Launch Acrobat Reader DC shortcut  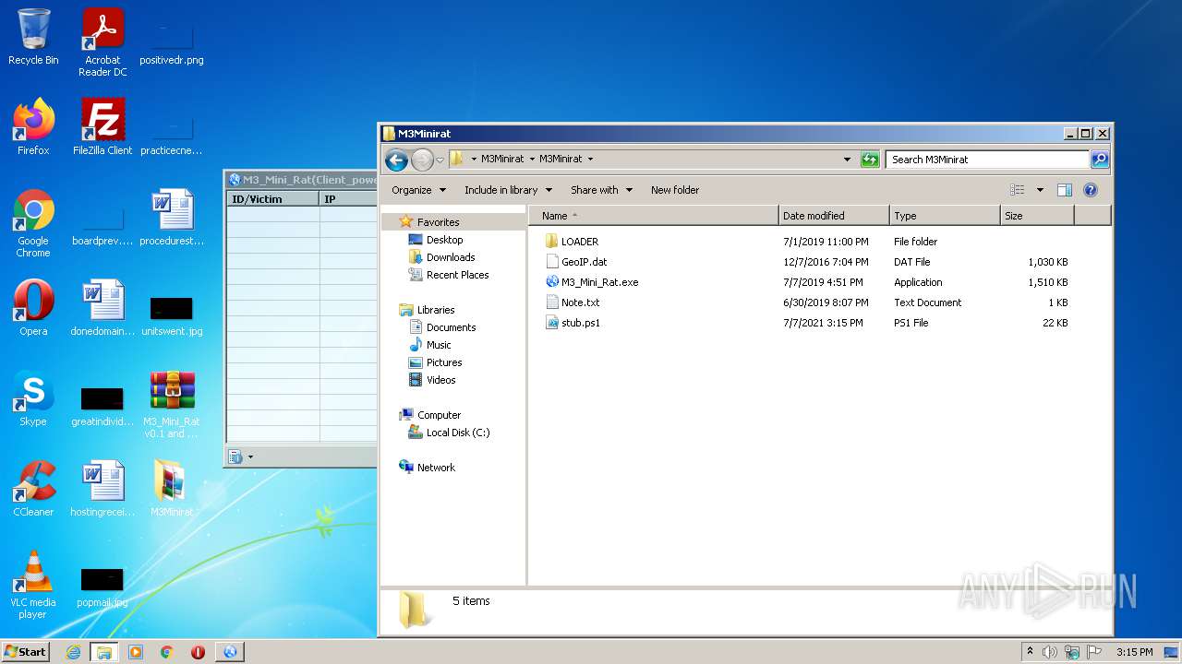(x=103, y=42)
